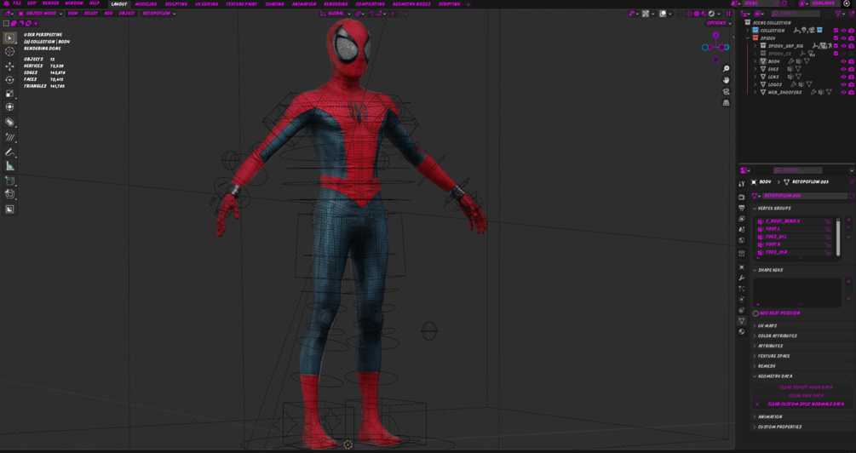Image resolution: width=856 pixels, height=453 pixels.
Task: Hide the Body object in viewport
Action: point(843,61)
